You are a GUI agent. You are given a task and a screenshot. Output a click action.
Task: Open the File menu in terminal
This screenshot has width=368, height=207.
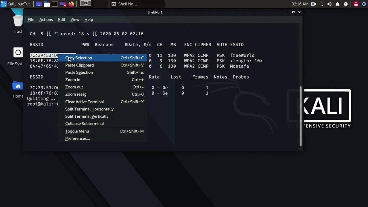31,20
